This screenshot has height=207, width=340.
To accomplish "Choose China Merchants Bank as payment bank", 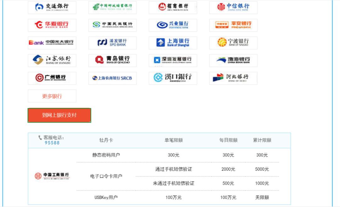I will pos(173,8).
